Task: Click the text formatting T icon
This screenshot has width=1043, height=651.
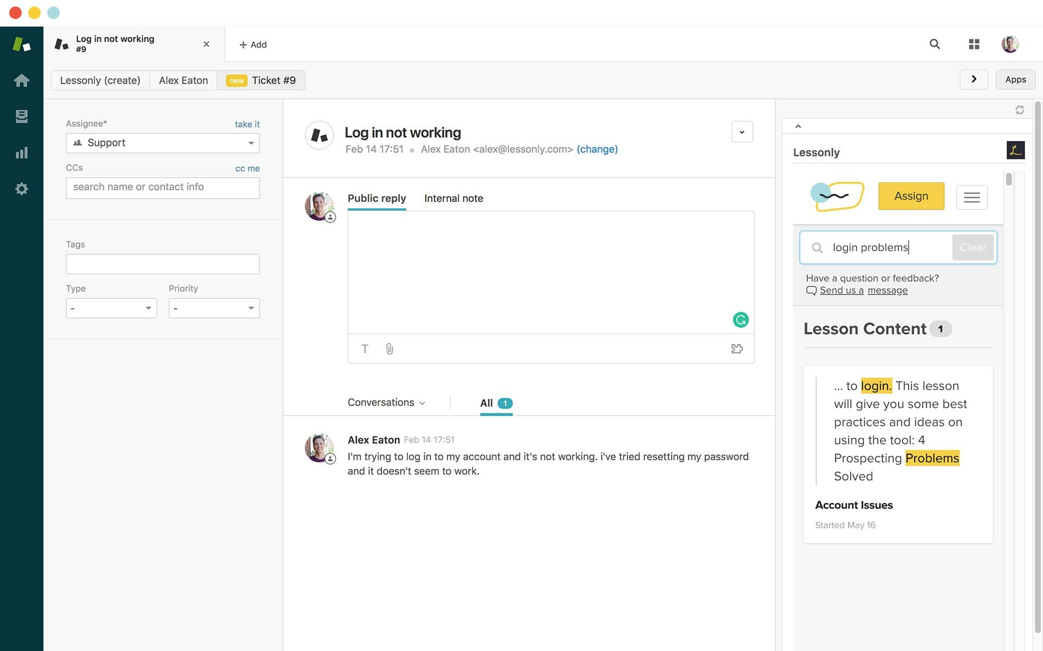Action: 365,349
